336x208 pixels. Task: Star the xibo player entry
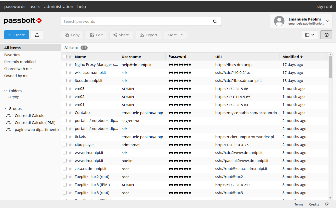tap(70, 145)
